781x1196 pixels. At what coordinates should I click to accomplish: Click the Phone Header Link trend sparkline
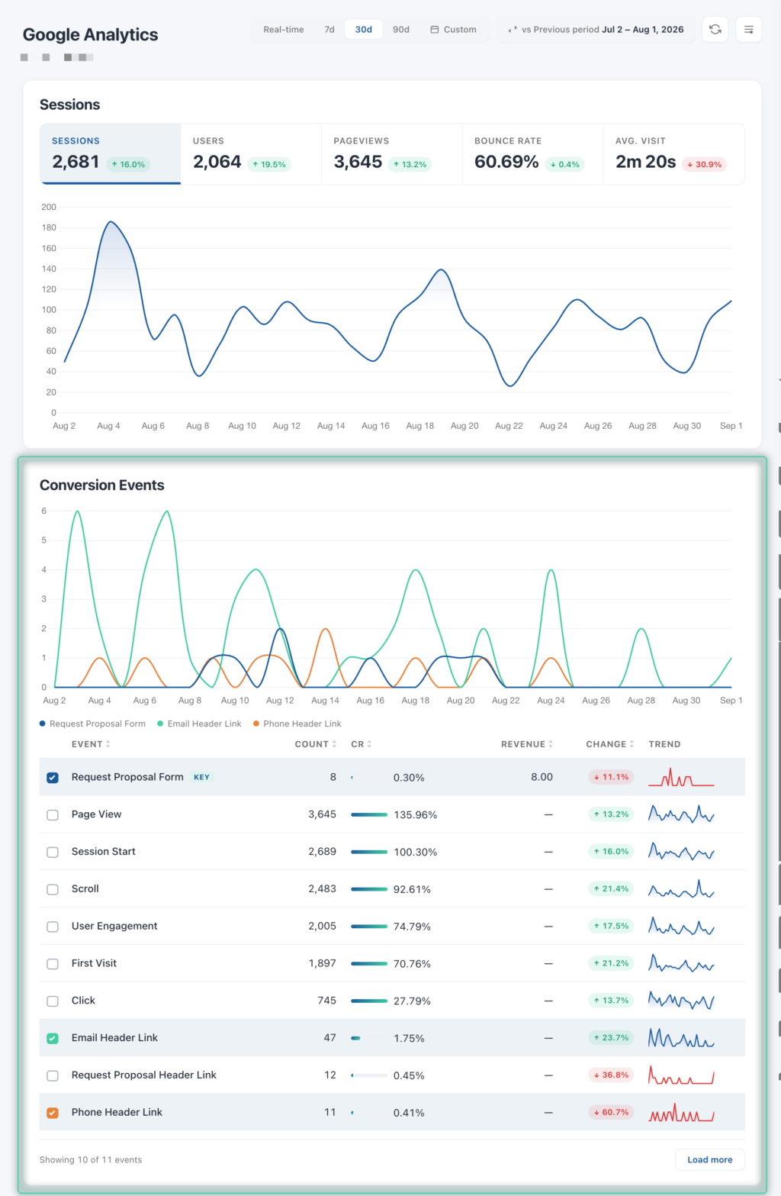[681, 1113]
